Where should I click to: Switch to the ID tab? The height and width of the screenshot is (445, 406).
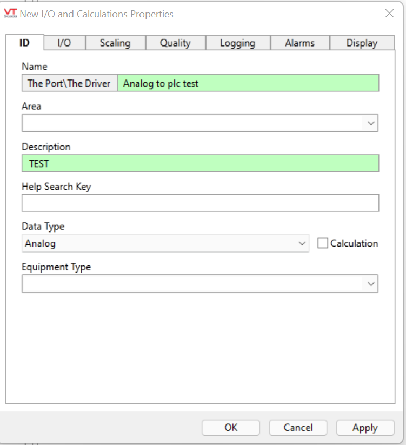(x=24, y=43)
